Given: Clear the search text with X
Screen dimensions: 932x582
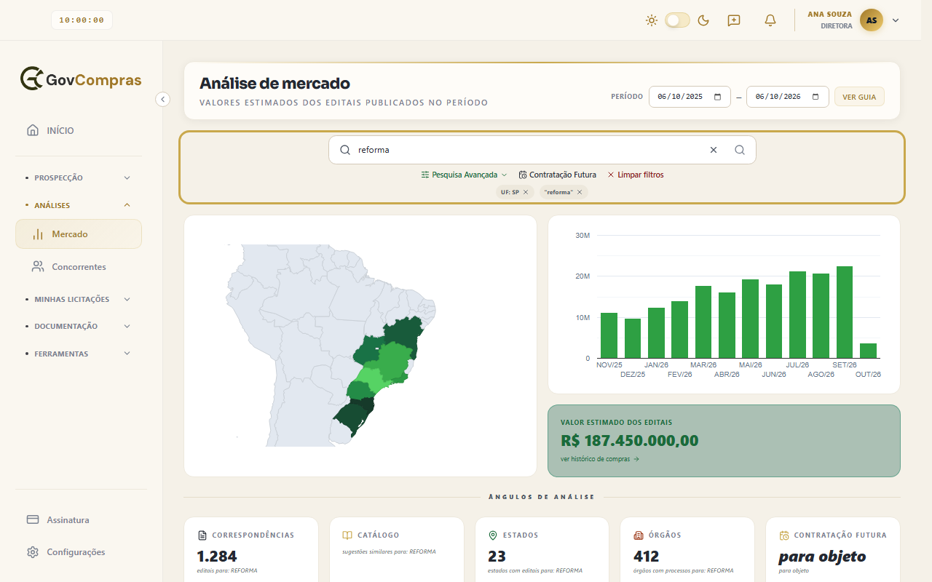Looking at the screenshot, I should pos(714,150).
